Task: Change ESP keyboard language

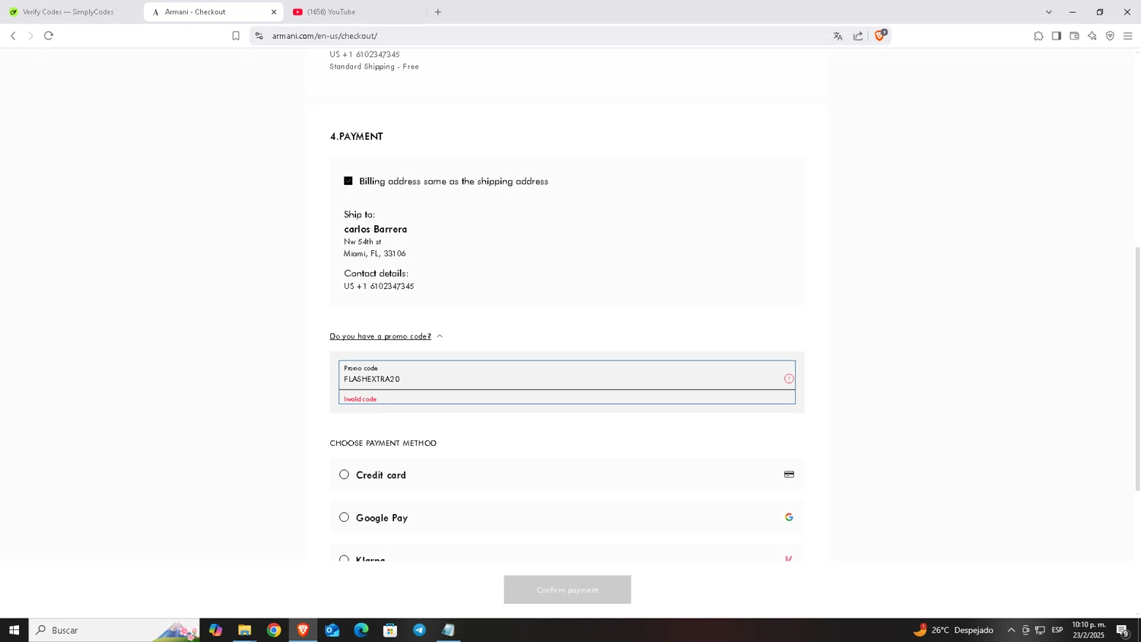Action: click(x=1057, y=630)
